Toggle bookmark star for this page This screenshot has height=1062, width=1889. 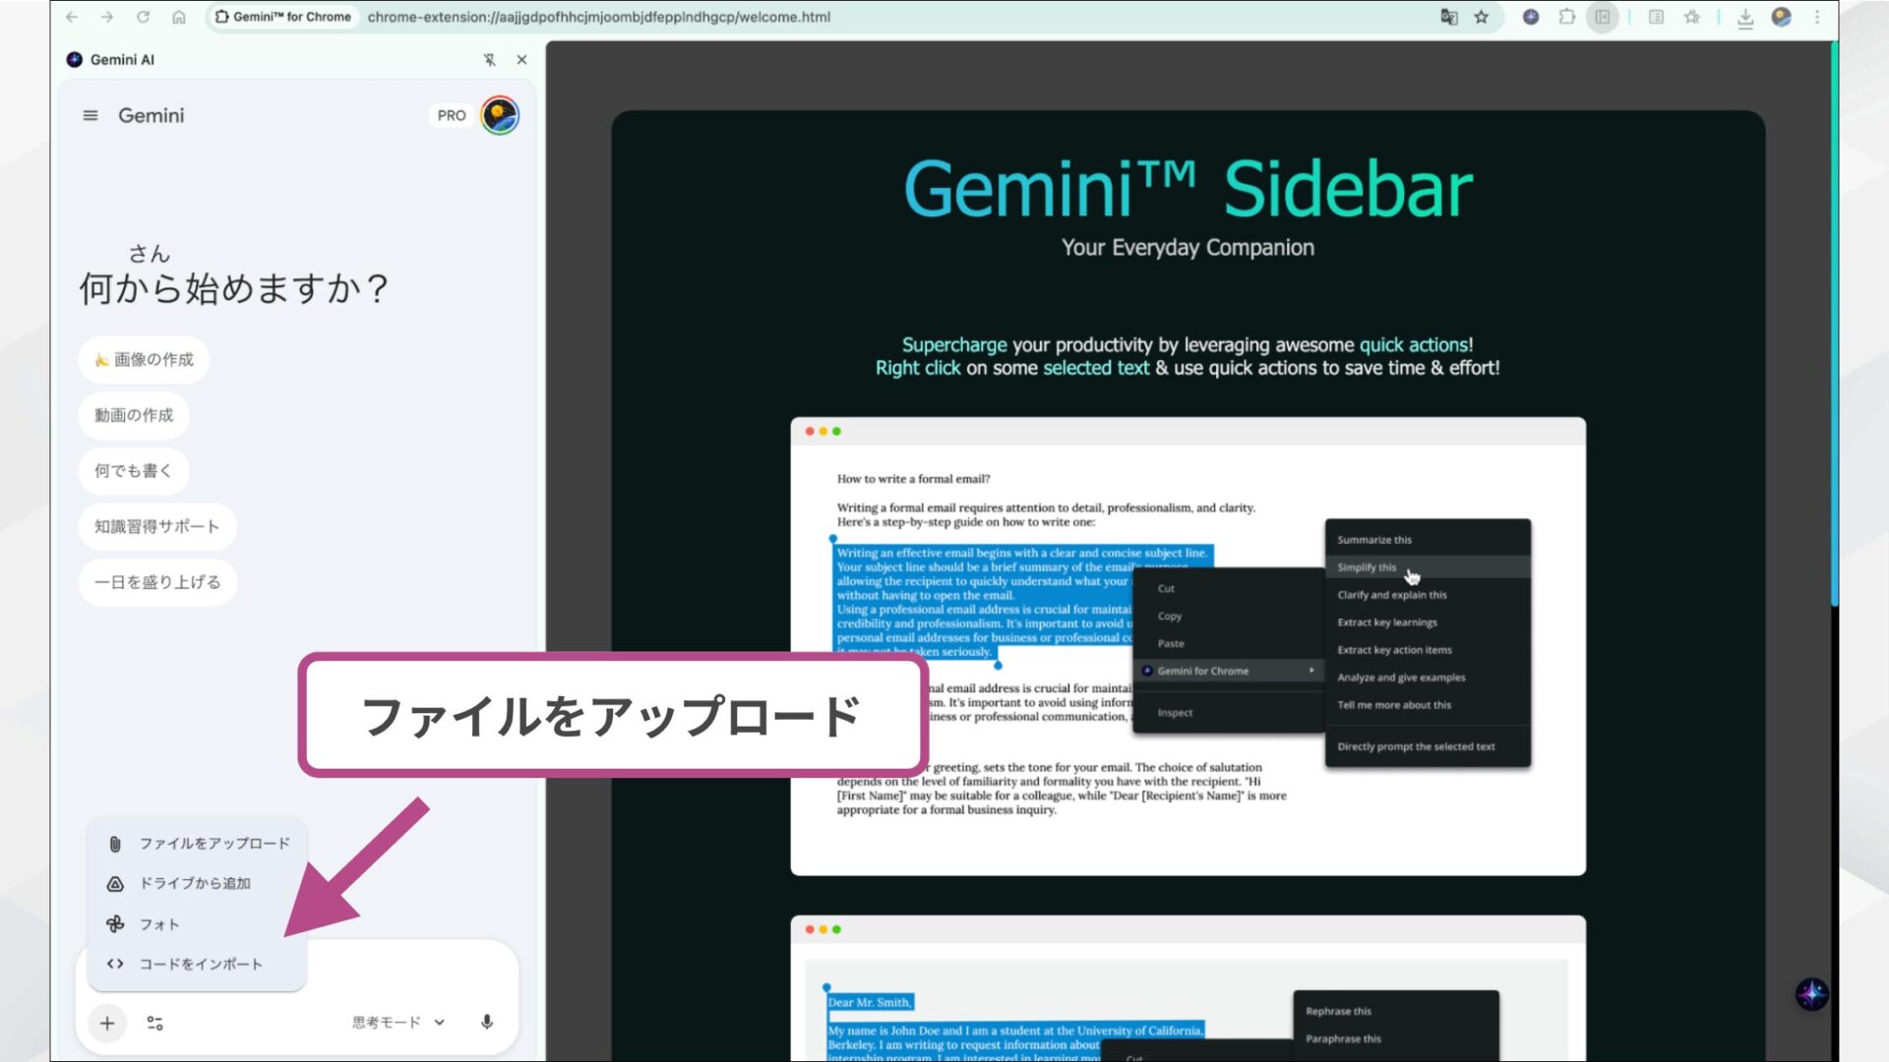tap(1482, 17)
